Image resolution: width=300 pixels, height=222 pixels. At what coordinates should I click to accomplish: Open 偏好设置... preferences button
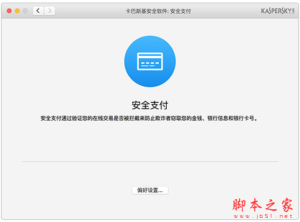(150, 190)
